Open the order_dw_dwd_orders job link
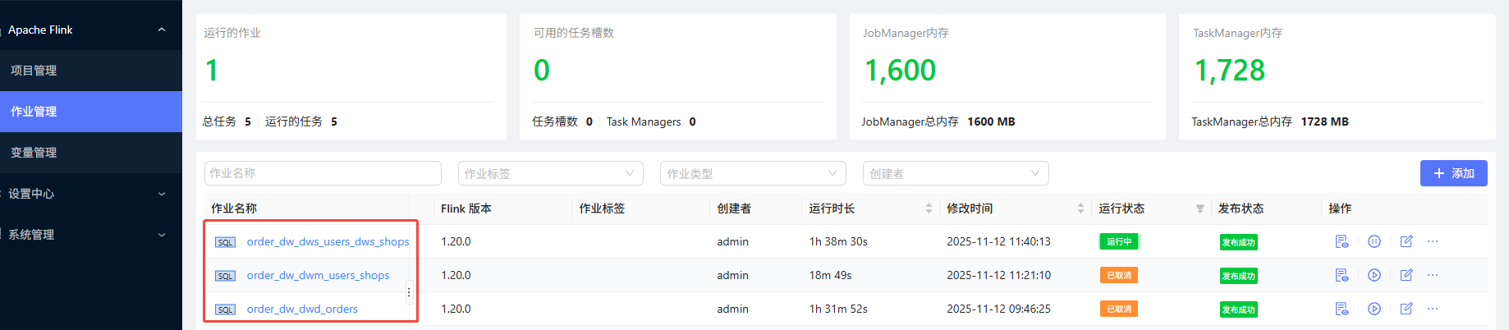Image resolution: width=1509 pixels, height=330 pixels. click(x=302, y=309)
